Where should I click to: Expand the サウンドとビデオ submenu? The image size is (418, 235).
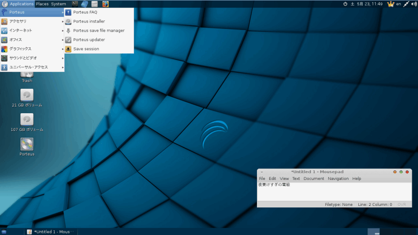click(x=32, y=58)
